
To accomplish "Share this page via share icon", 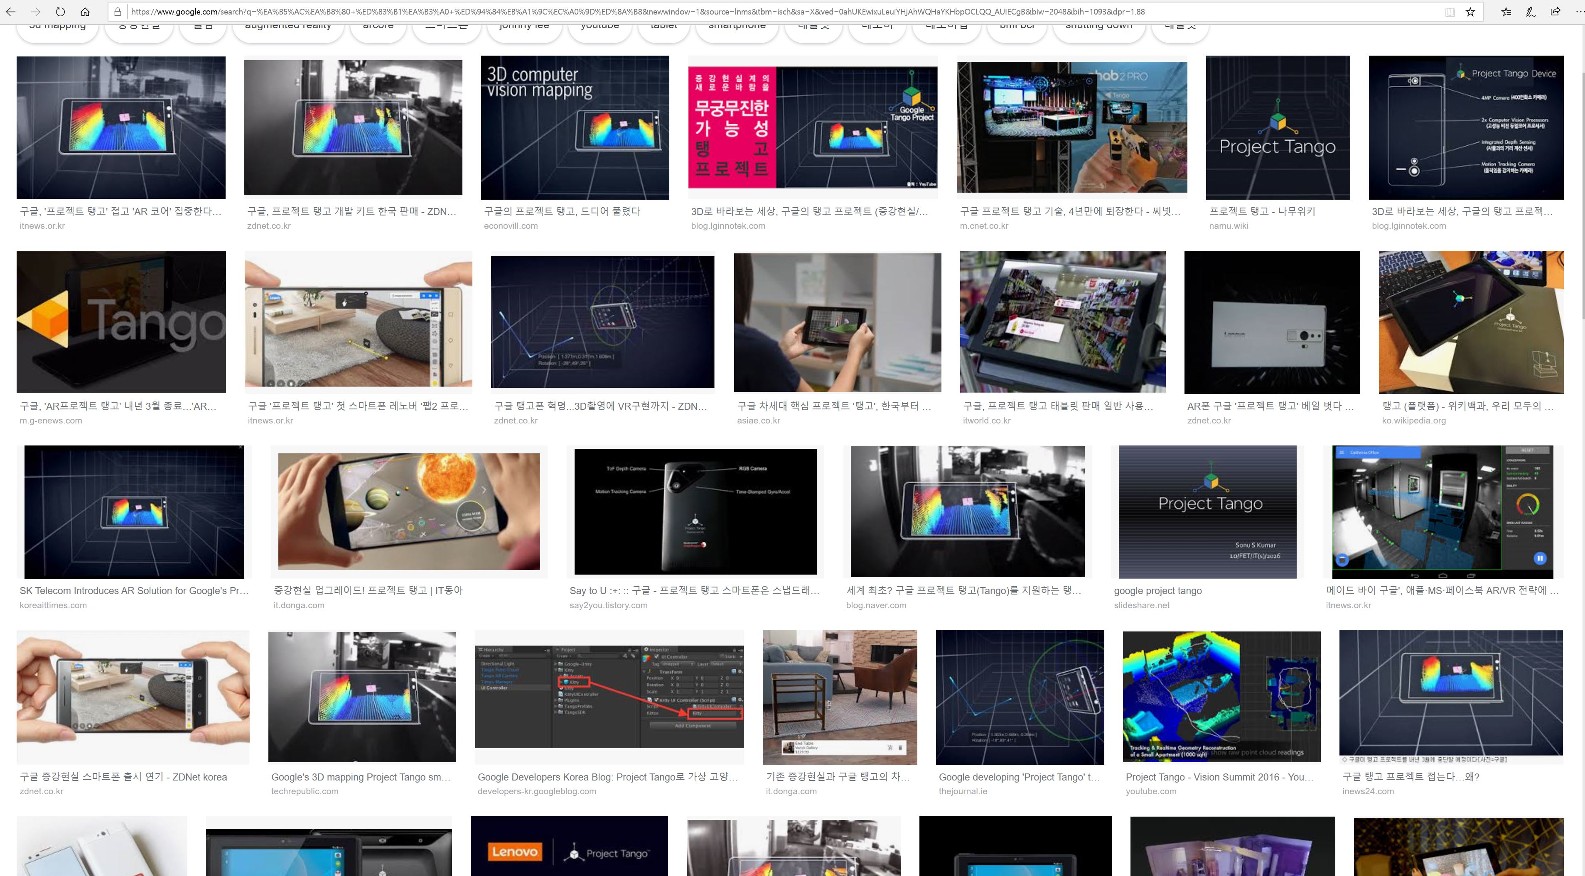I will tap(1555, 12).
